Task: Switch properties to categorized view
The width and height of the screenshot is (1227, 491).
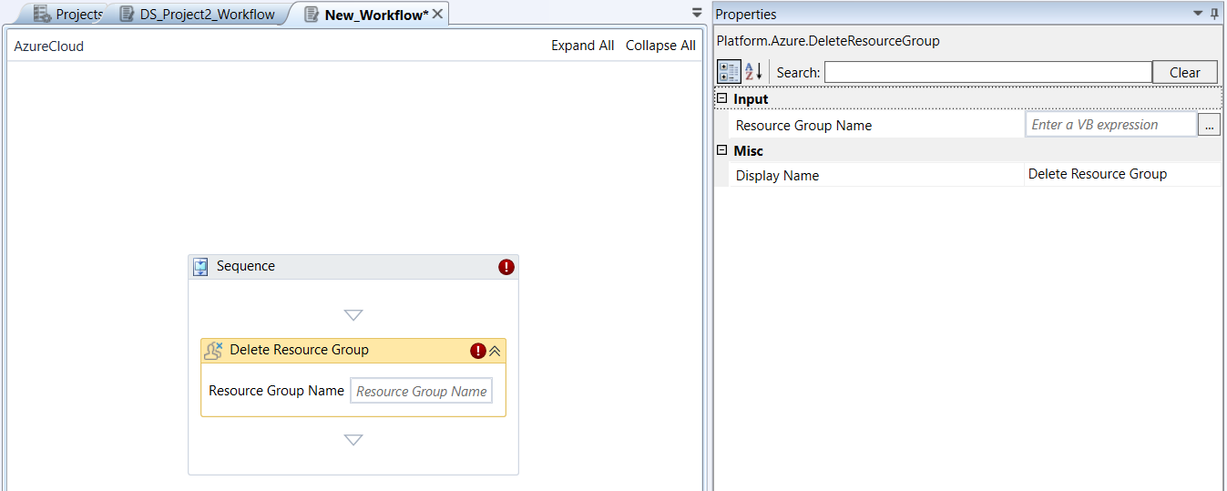Action: (x=729, y=72)
